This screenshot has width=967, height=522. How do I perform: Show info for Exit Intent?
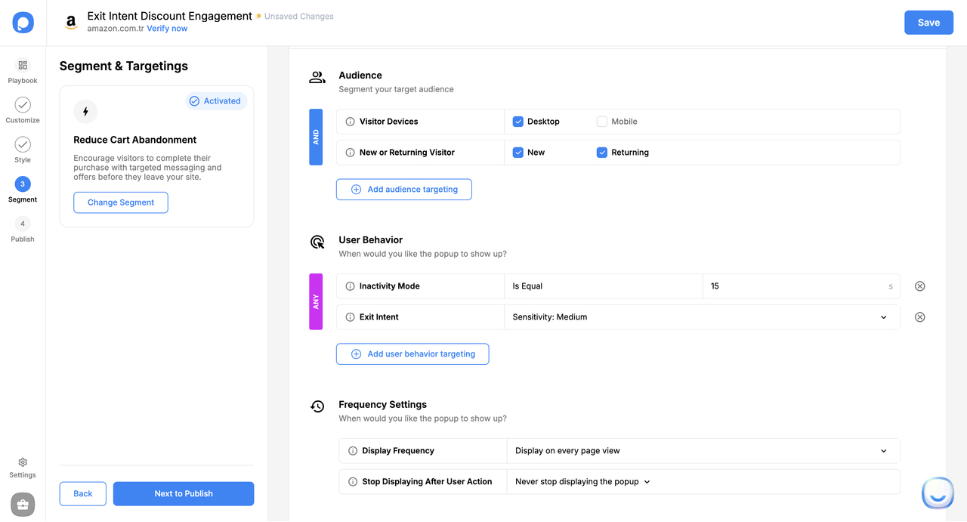click(350, 317)
